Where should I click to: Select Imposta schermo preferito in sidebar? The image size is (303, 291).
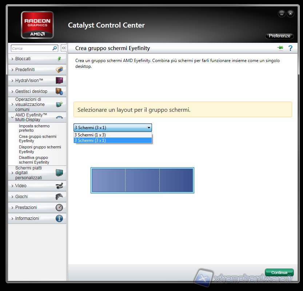(x=34, y=128)
